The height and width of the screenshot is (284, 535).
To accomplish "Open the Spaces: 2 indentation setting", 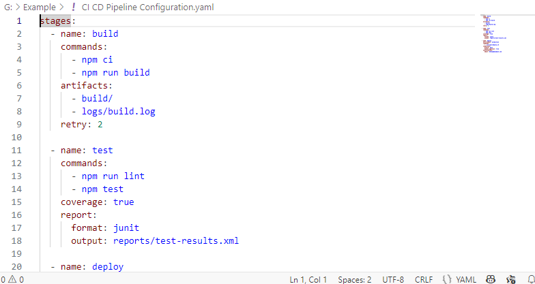I will [x=355, y=279].
